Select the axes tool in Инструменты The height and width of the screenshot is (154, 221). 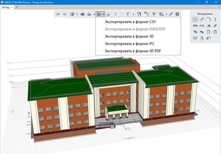pyautogui.click(x=202, y=19)
